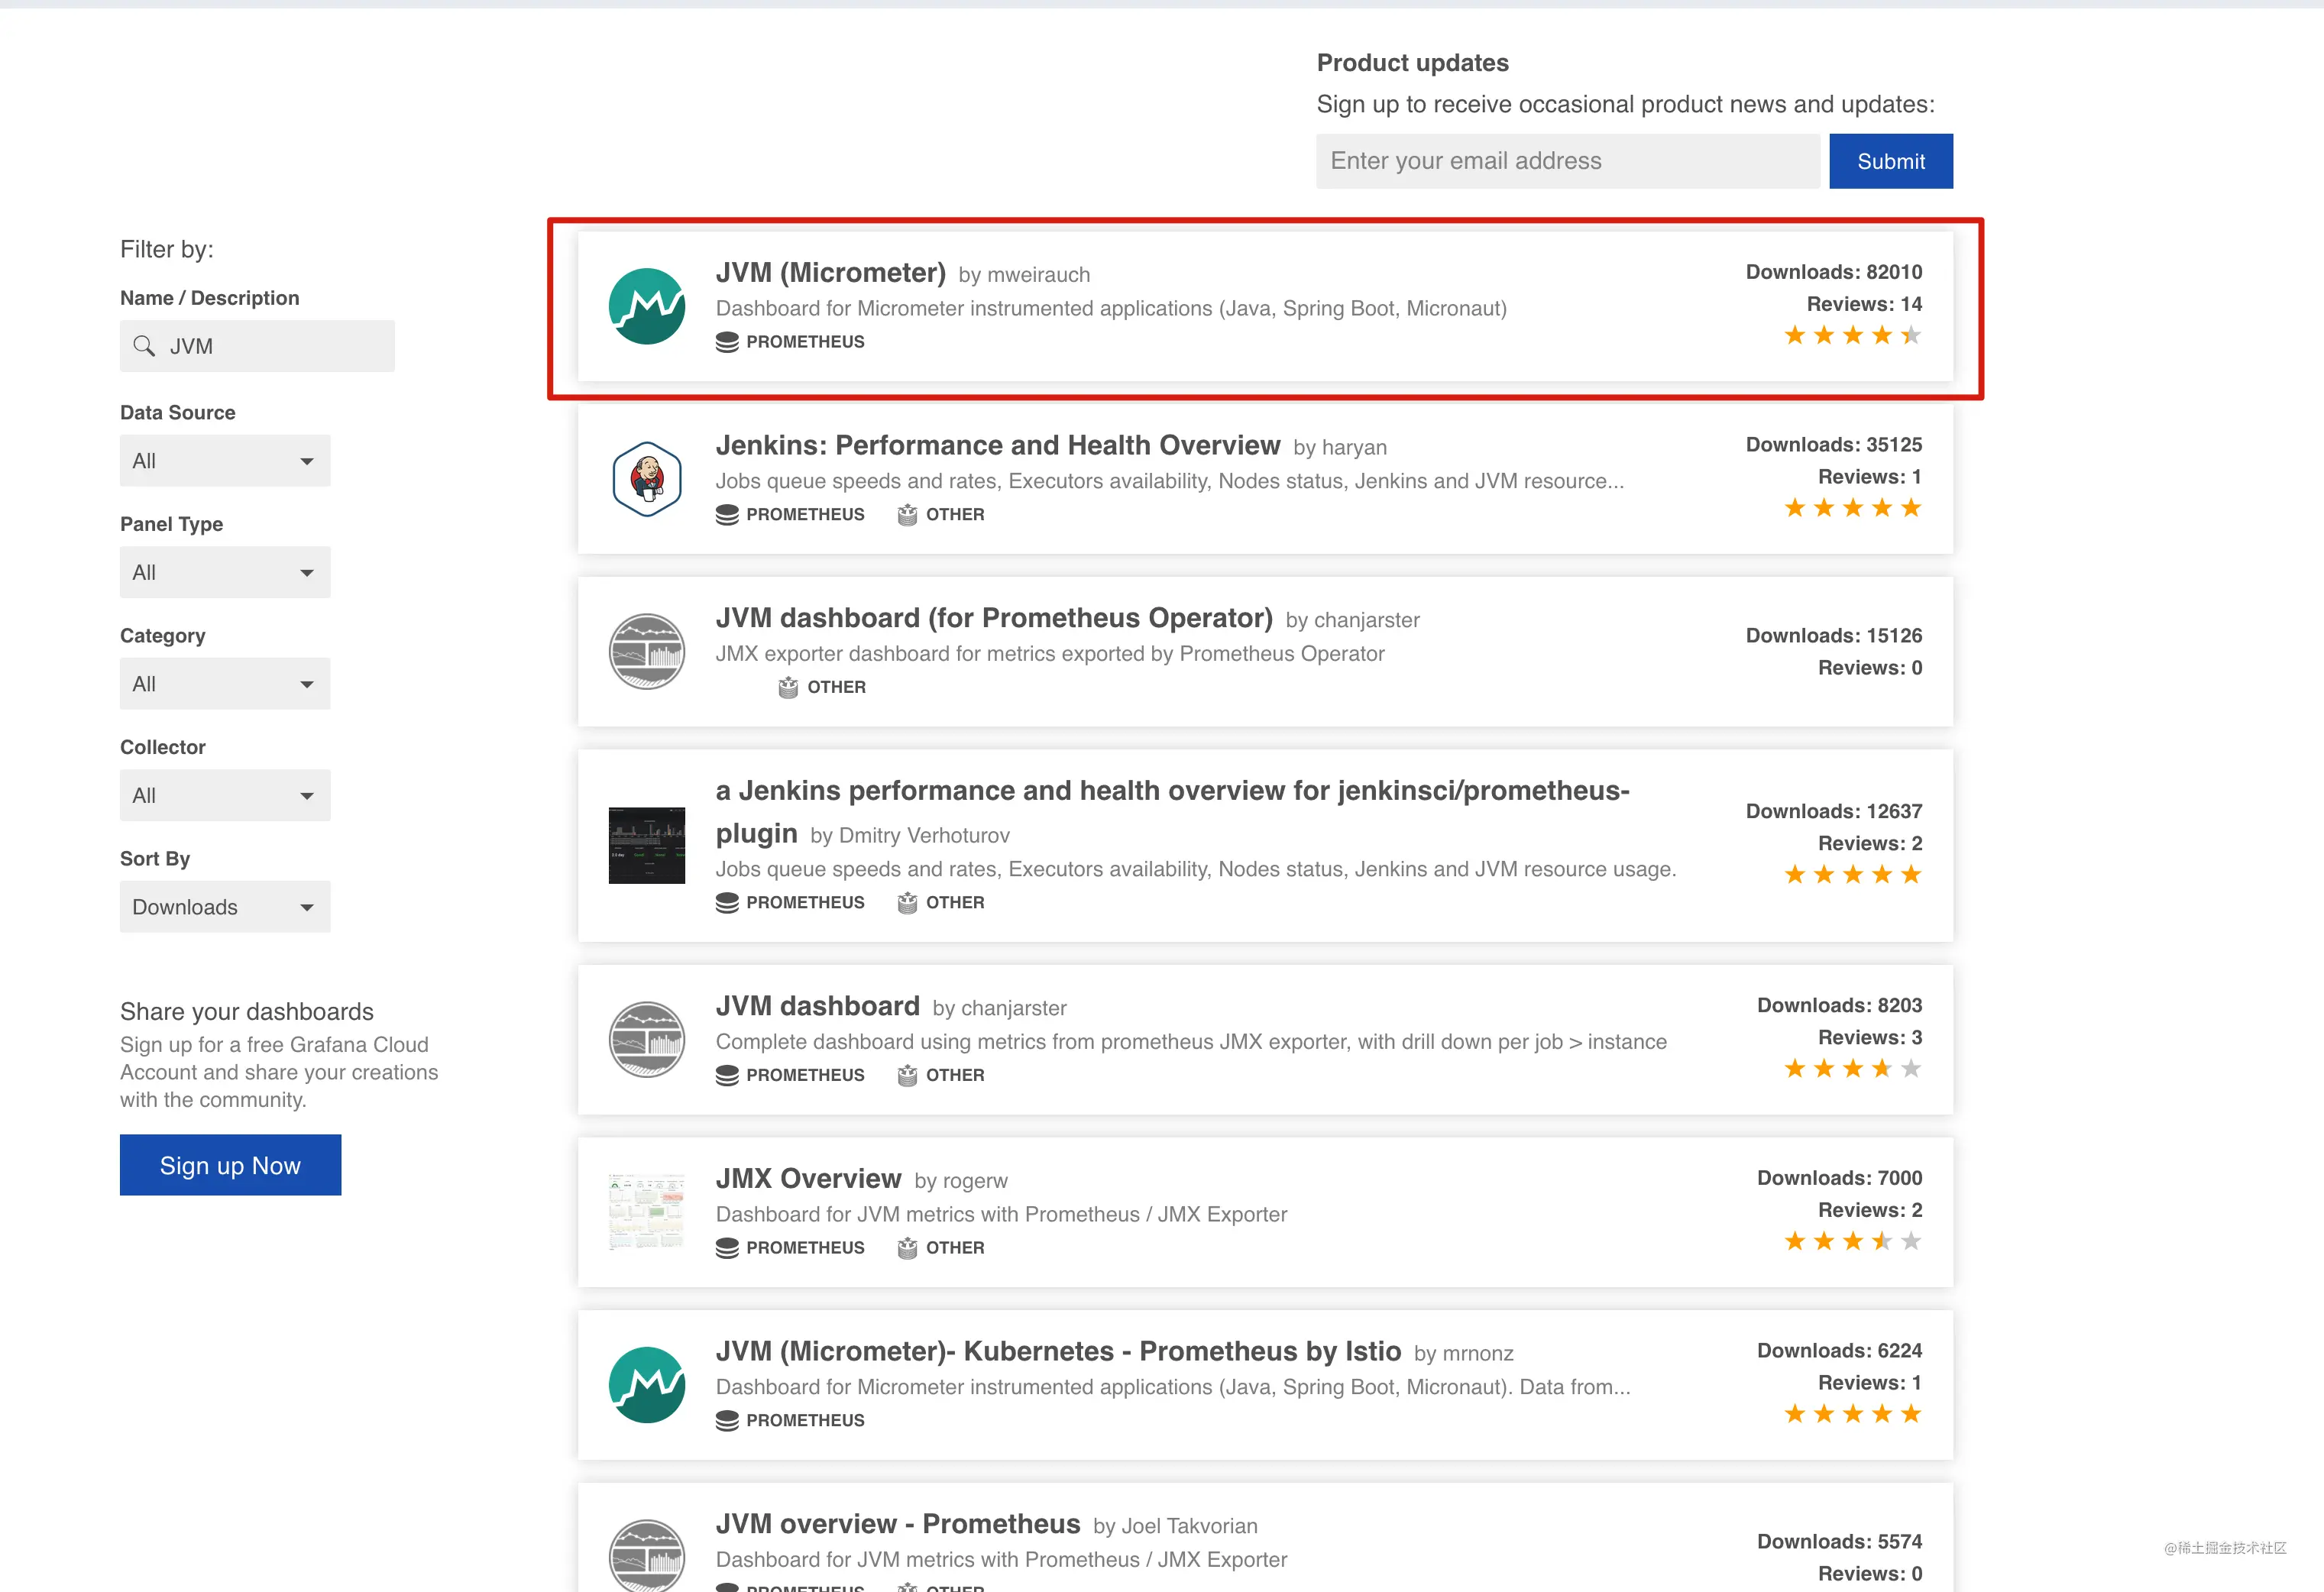Image resolution: width=2324 pixels, height=1592 pixels.
Task: Click the Sign up Now button
Action: pos(230,1163)
